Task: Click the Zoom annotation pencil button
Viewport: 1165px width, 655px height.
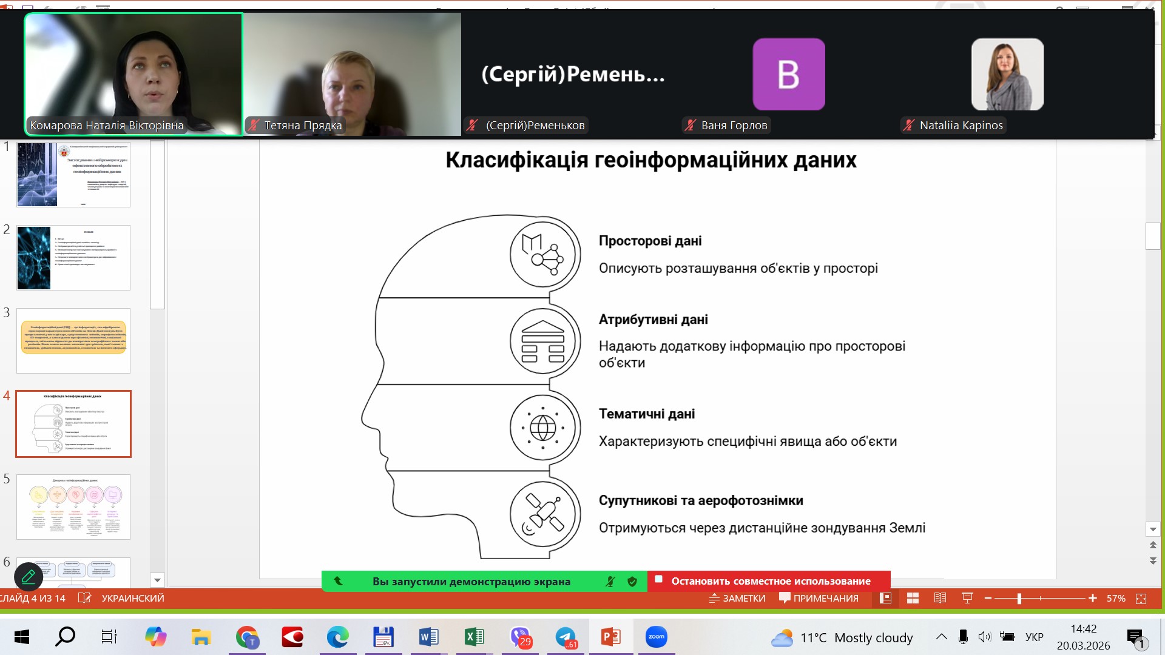Action: point(28,577)
